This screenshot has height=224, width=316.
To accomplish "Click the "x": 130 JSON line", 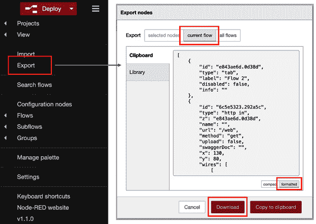I will point(211,153).
